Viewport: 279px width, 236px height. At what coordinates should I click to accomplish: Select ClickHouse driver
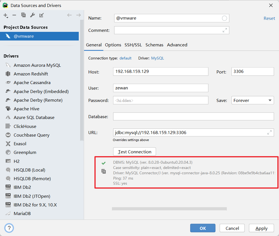point(25,126)
